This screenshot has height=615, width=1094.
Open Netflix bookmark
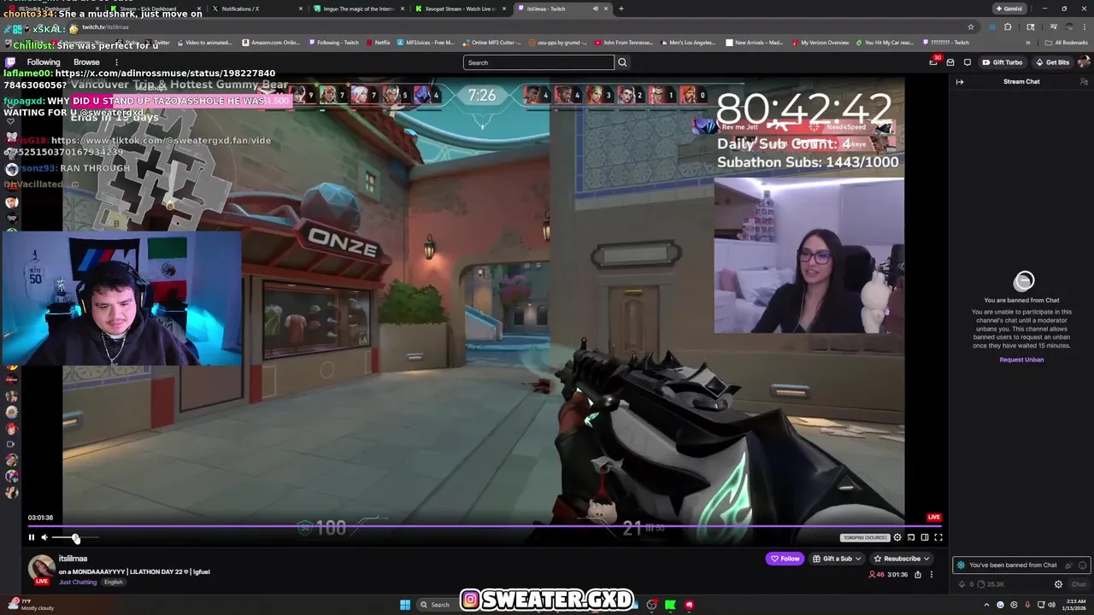tap(379, 42)
